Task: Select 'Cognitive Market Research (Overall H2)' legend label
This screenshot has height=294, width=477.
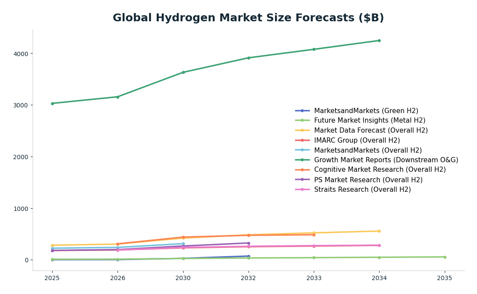Action: click(x=380, y=169)
